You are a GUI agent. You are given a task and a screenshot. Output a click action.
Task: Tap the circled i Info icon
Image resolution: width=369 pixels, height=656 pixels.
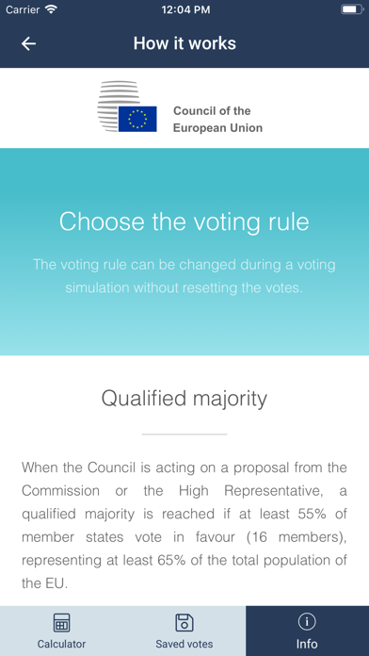pos(307,622)
